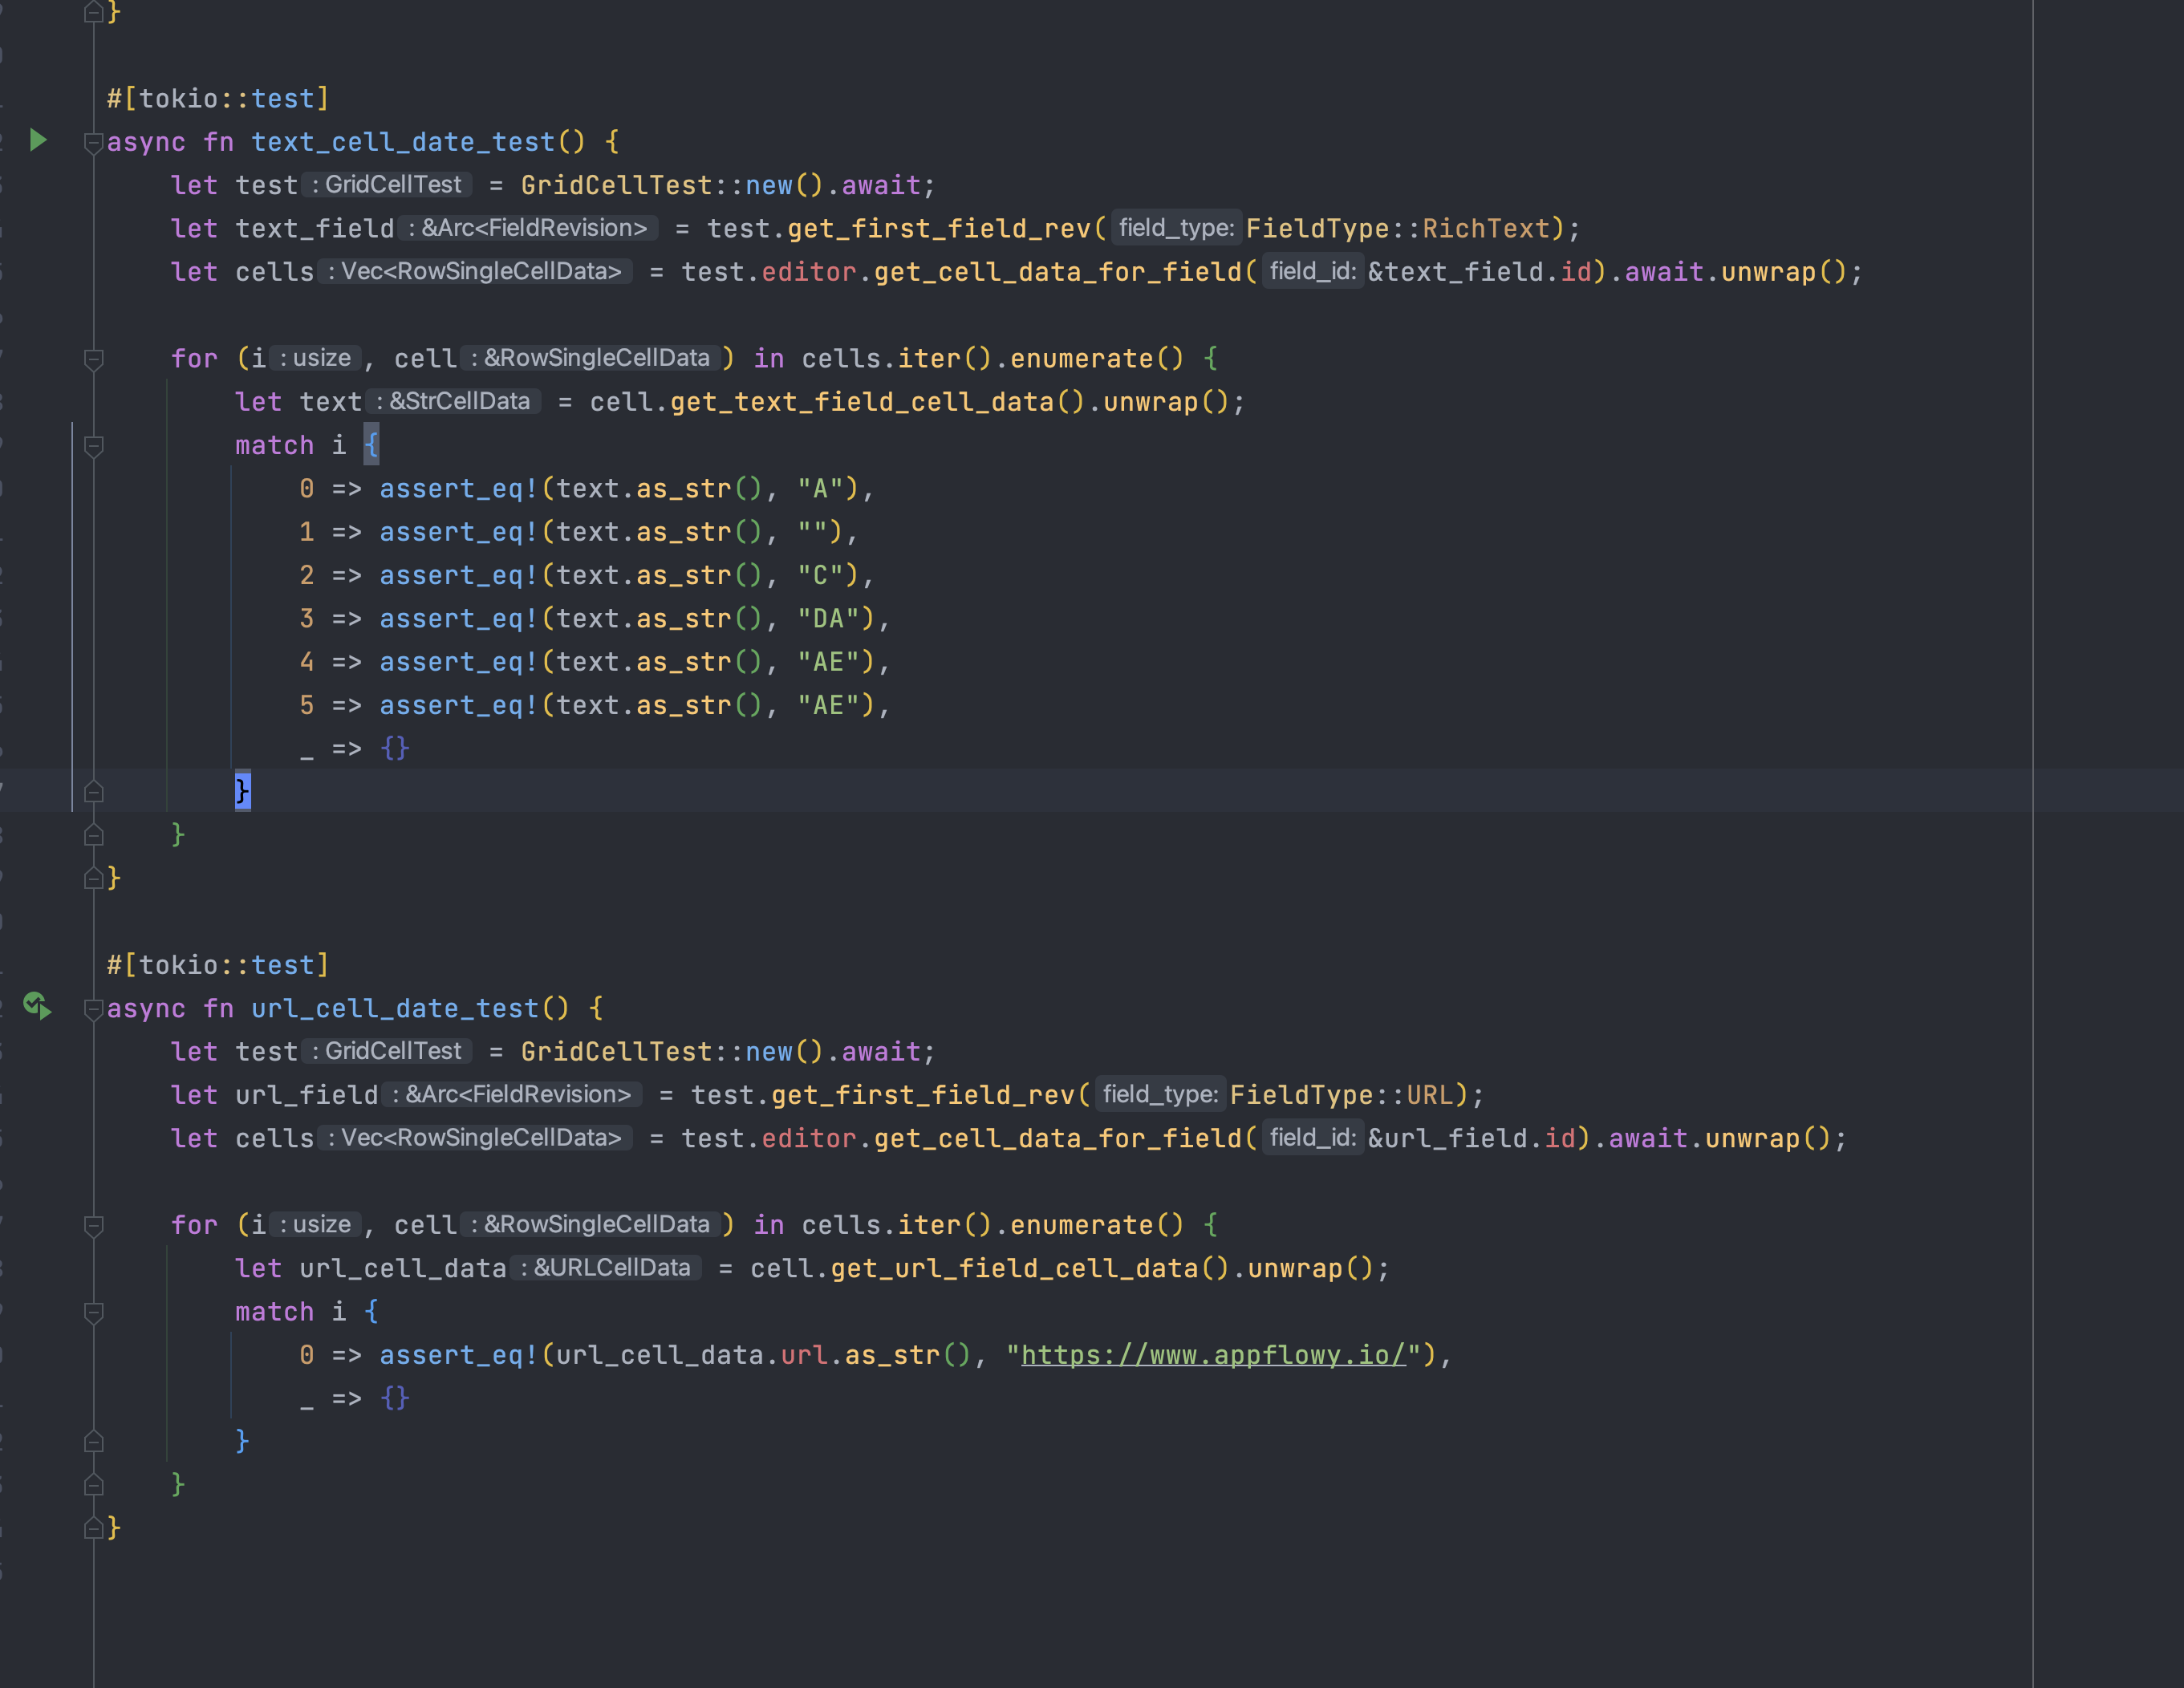
Task: Collapse the text_cell_date_test function fold marker
Action: [x=93, y=142]
